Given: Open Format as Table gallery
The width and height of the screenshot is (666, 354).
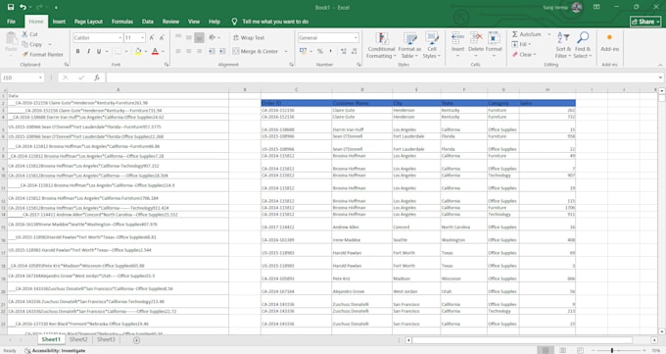Looking at the screenshot, I should 409,45.
